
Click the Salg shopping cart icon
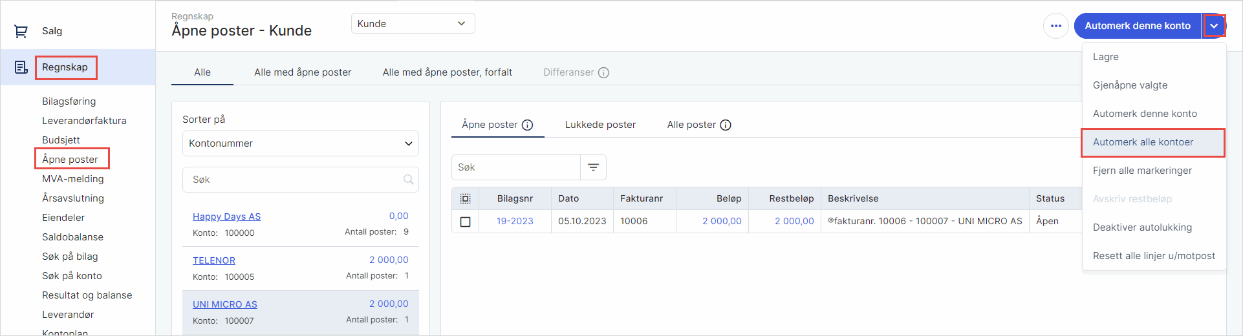21,31
